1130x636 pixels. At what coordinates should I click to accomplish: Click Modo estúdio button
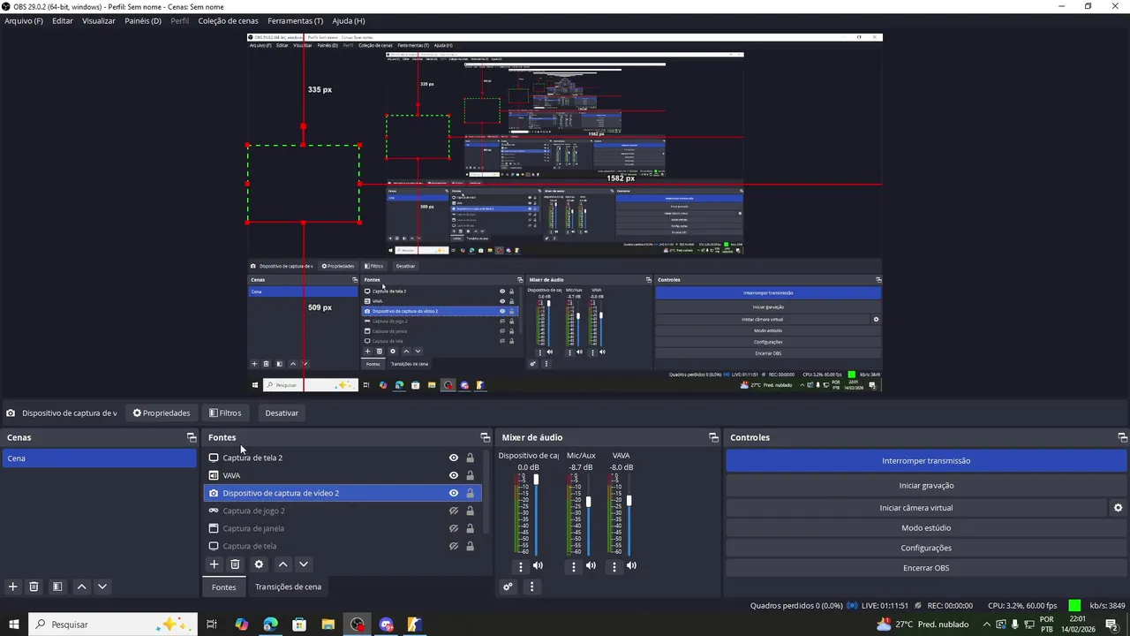coord(926,527)
